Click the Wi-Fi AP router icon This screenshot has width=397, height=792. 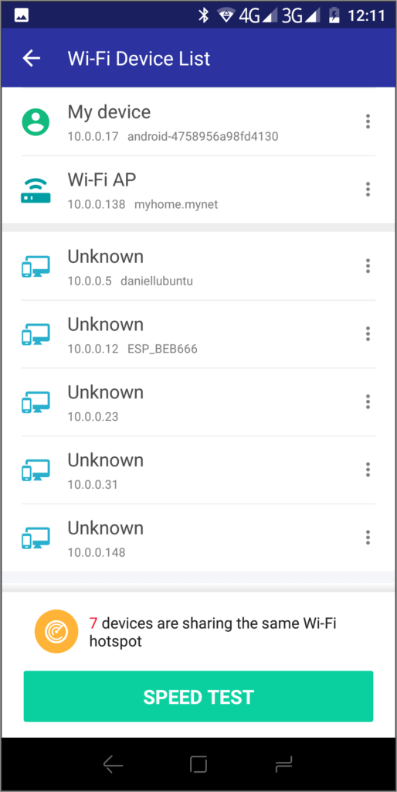pos(36,190)
